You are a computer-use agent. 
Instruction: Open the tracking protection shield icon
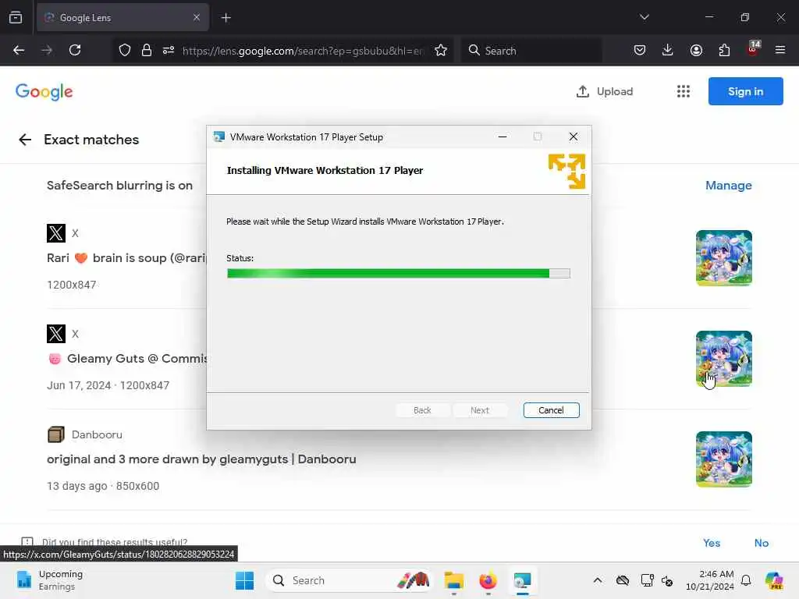click(x=125, y=50)
